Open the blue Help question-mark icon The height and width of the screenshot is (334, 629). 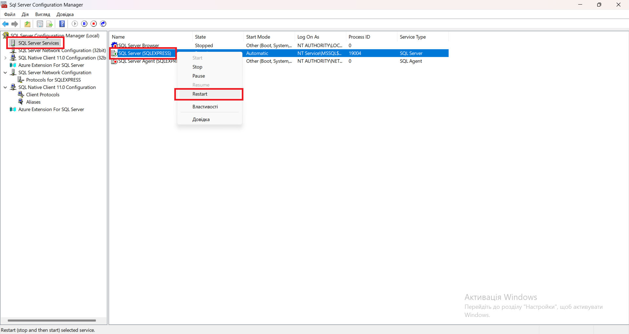tap(62, 24)
